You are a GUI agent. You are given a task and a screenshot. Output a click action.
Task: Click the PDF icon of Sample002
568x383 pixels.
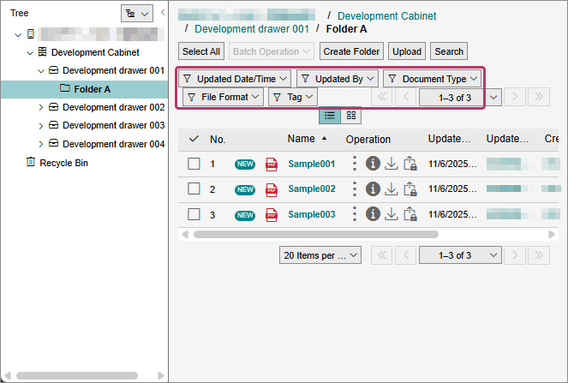pyautogui.click(x=272, y=189)
